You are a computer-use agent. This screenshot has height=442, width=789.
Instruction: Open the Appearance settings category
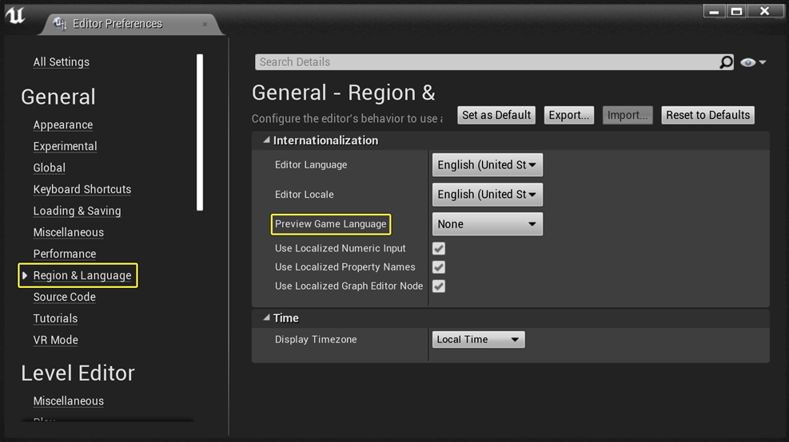click(63, 124)
